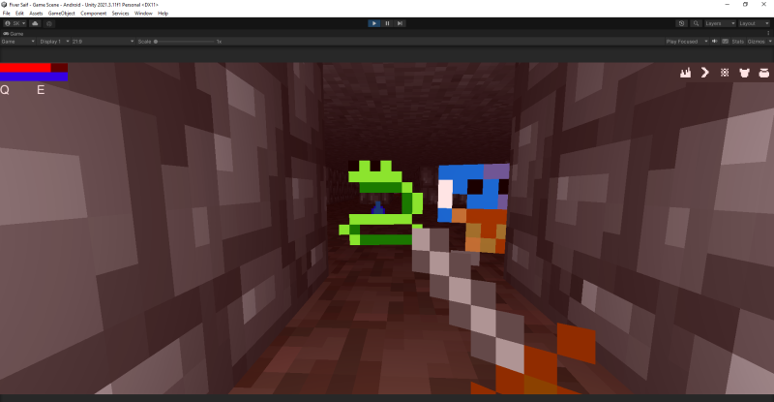
Task: Expand the Gizmos dropdown arrow
Action: click(x=770, y=42)
